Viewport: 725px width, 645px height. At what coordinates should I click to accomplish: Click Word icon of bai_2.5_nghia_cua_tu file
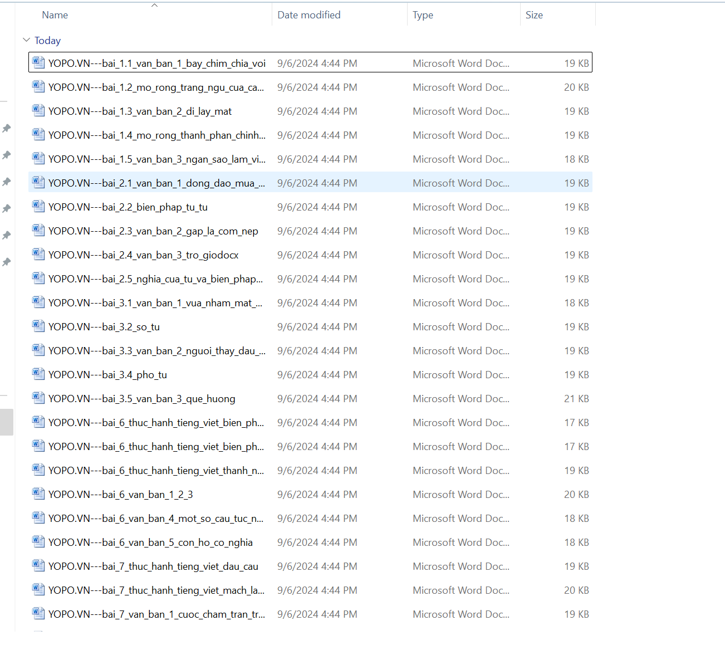pyautogui.click(x=38, y=278)
